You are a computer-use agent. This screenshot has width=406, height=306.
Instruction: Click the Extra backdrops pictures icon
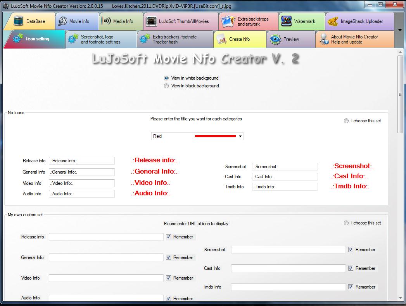(228, 21)
